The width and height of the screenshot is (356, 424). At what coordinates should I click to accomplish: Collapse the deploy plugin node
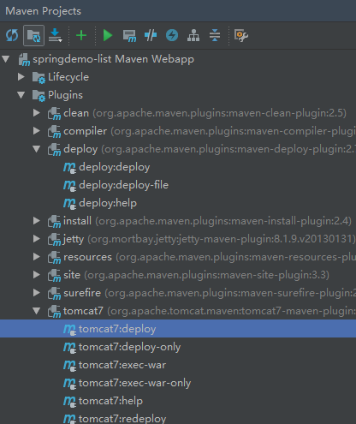click(37, 149)
